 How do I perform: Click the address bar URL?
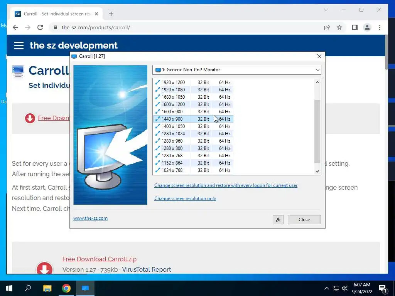tap(96, 27)
